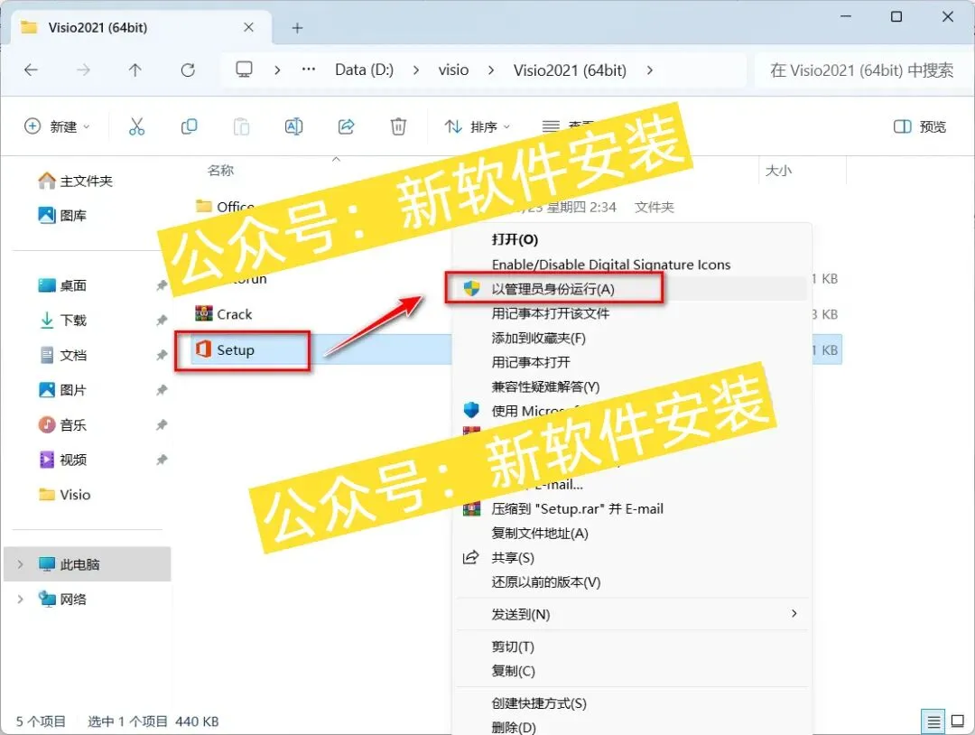Sort by the Size (大小) column header
This screenshot has width=975, height=735.
click(x=778, y=171)
